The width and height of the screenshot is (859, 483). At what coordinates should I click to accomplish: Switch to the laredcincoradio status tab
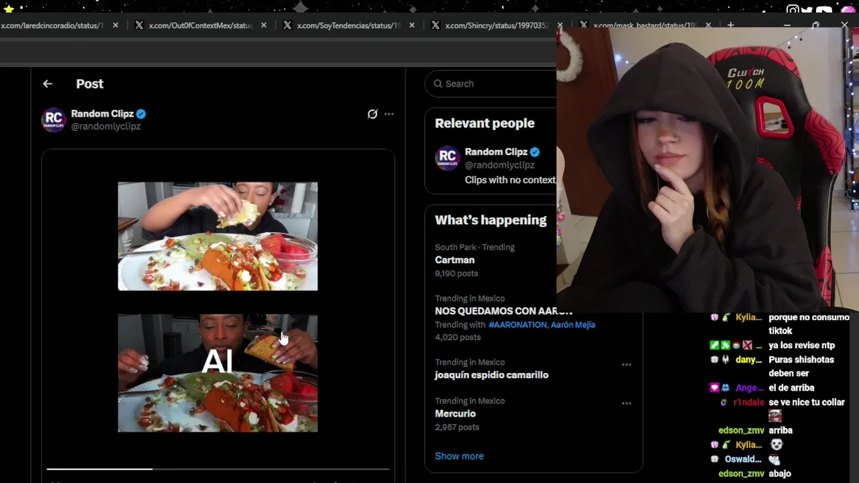(52, 25)
